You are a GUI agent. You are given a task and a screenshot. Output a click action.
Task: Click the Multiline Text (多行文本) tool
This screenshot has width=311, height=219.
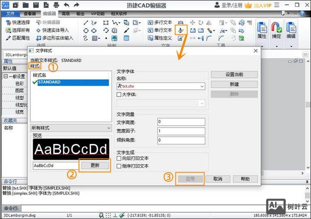pos(160,22)
